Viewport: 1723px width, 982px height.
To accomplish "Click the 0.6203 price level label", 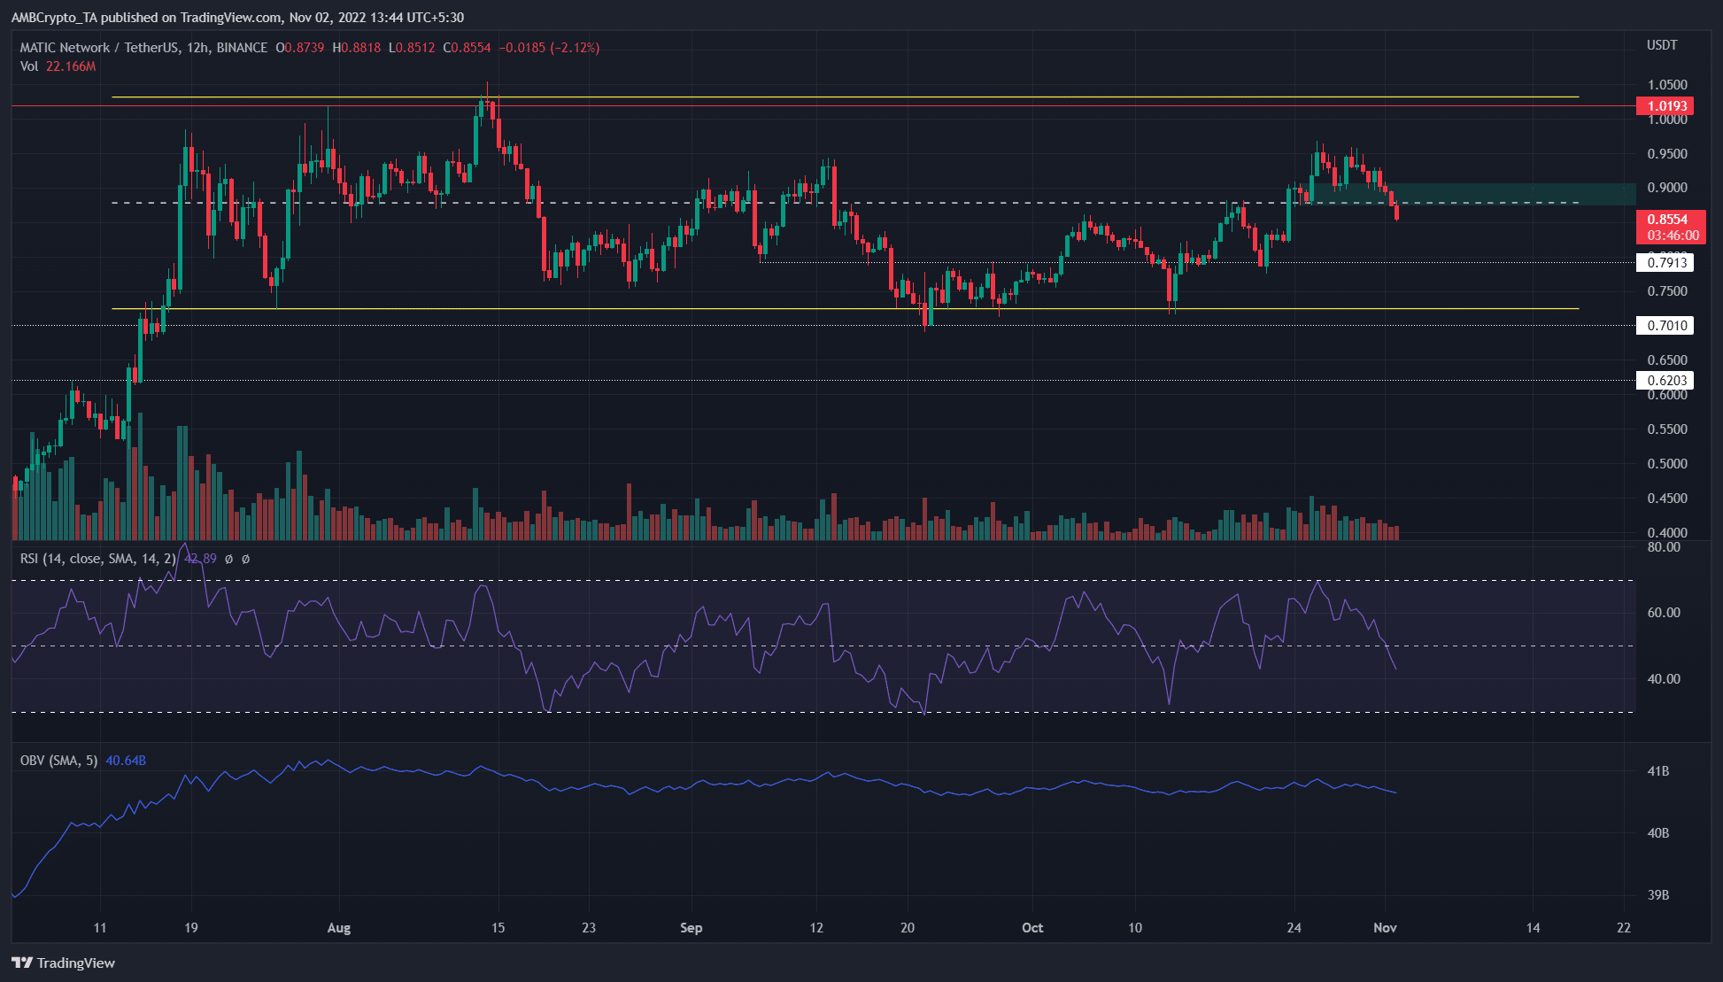I will [x=1665, y=380].
